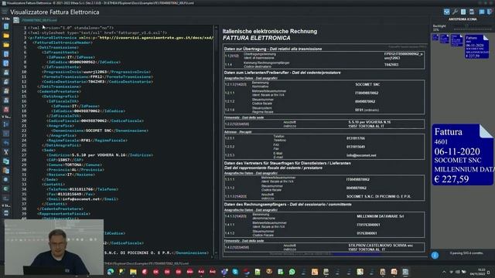Open WhatsApp from the taskbar
The width and height of the screenshot is (495, 278).
292,271
